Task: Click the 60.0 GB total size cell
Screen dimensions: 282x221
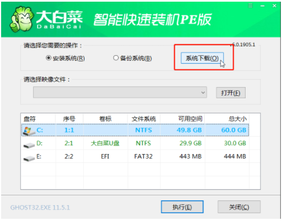Action: pyautogui.click(x=234, y=130)
